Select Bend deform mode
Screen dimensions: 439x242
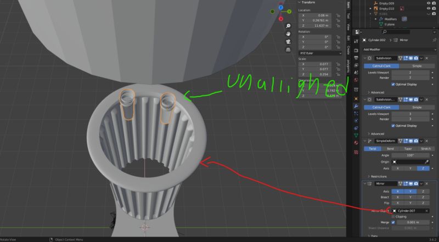tap(390, 149)
